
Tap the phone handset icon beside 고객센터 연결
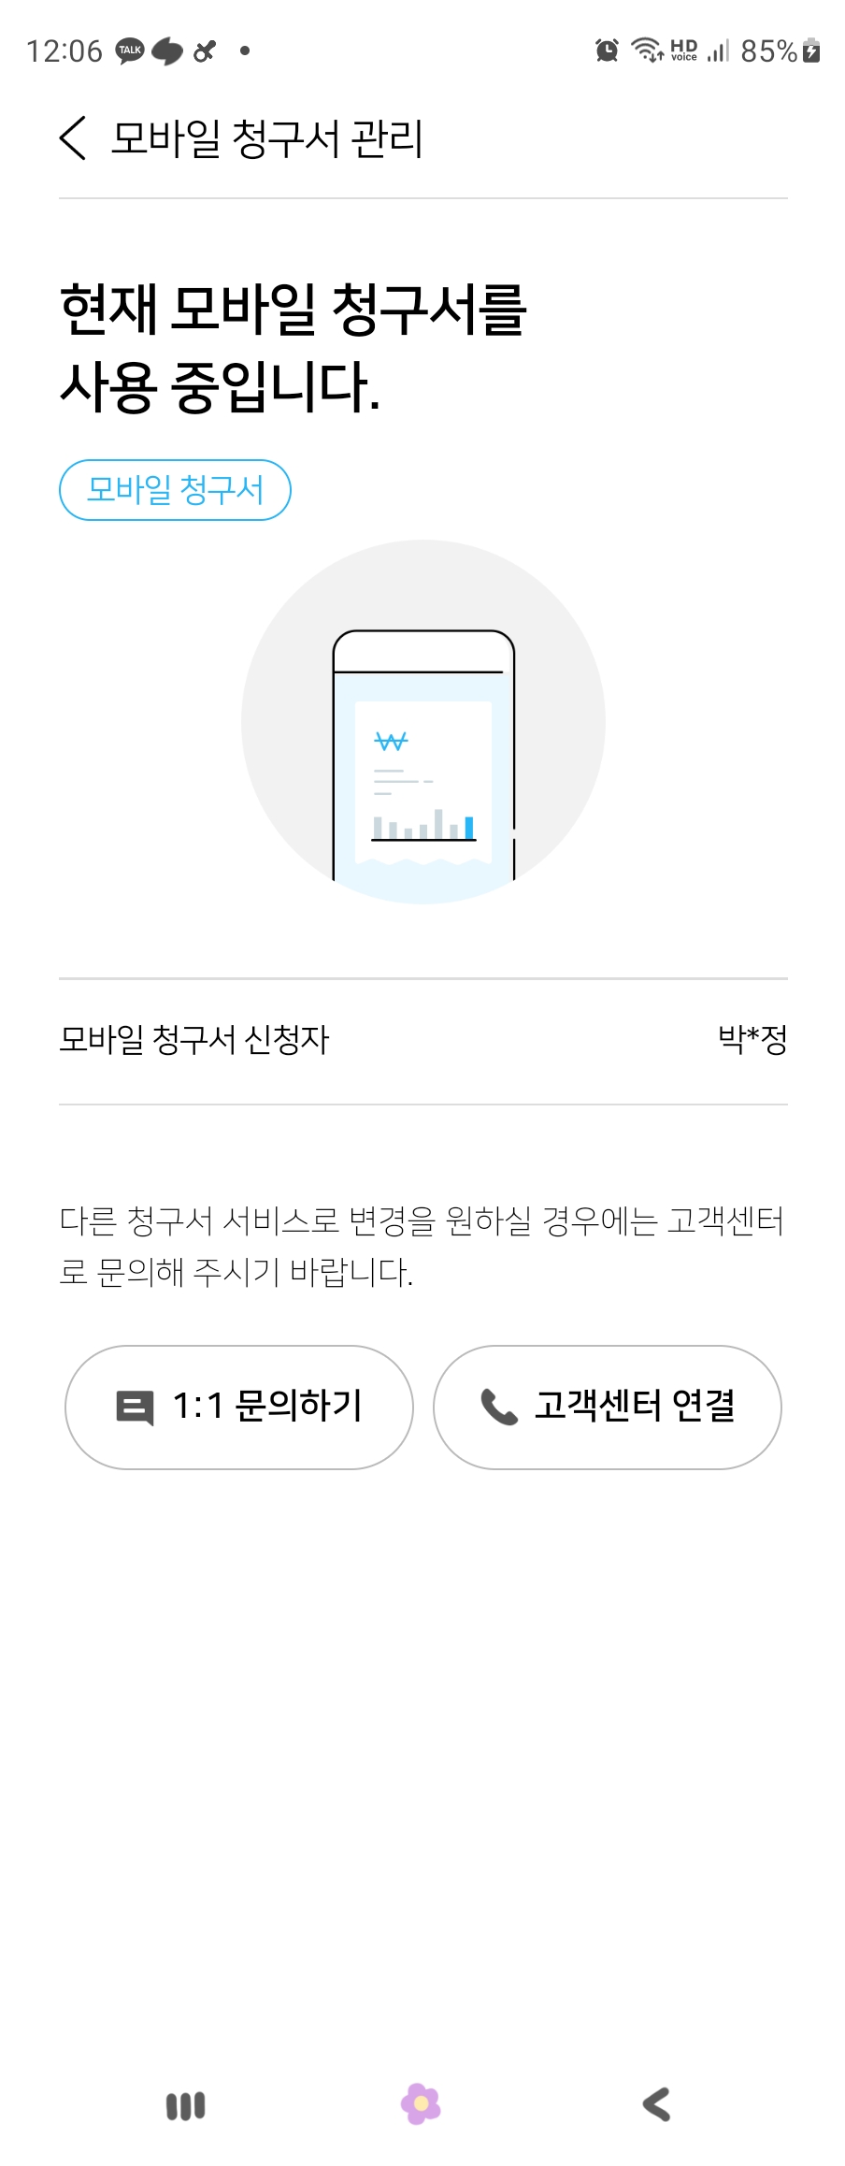point(499,1407)
